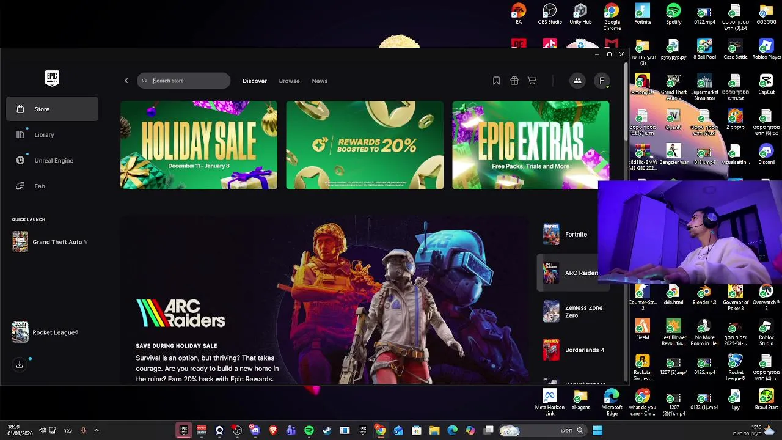Open Unity Hub desktop shortcut
Image resolution: width=782 pixels, height=440 pixels.
[580, 15]
